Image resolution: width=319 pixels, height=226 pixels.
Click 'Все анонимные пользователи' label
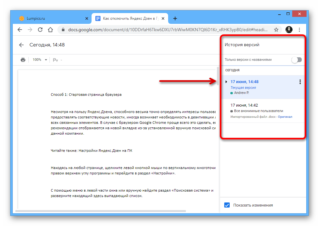pos(259,111)
